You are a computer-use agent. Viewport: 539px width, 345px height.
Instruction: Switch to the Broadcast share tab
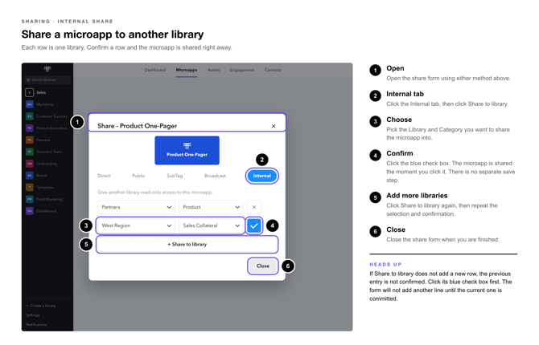click(x=215, y=176)
